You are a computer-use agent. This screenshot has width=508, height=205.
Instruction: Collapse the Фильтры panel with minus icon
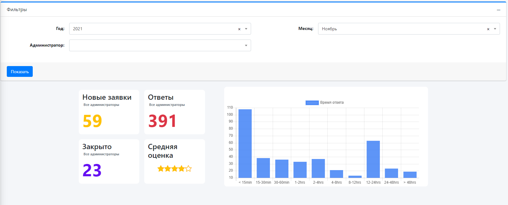498,10
